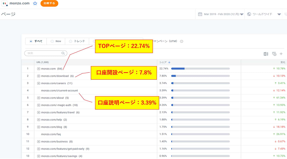
Task: Open the column settings gear icon
Action: click(x=274, y=54)
